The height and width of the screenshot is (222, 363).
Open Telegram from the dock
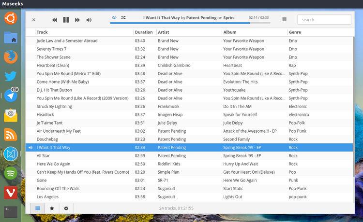tap(11, 96)
